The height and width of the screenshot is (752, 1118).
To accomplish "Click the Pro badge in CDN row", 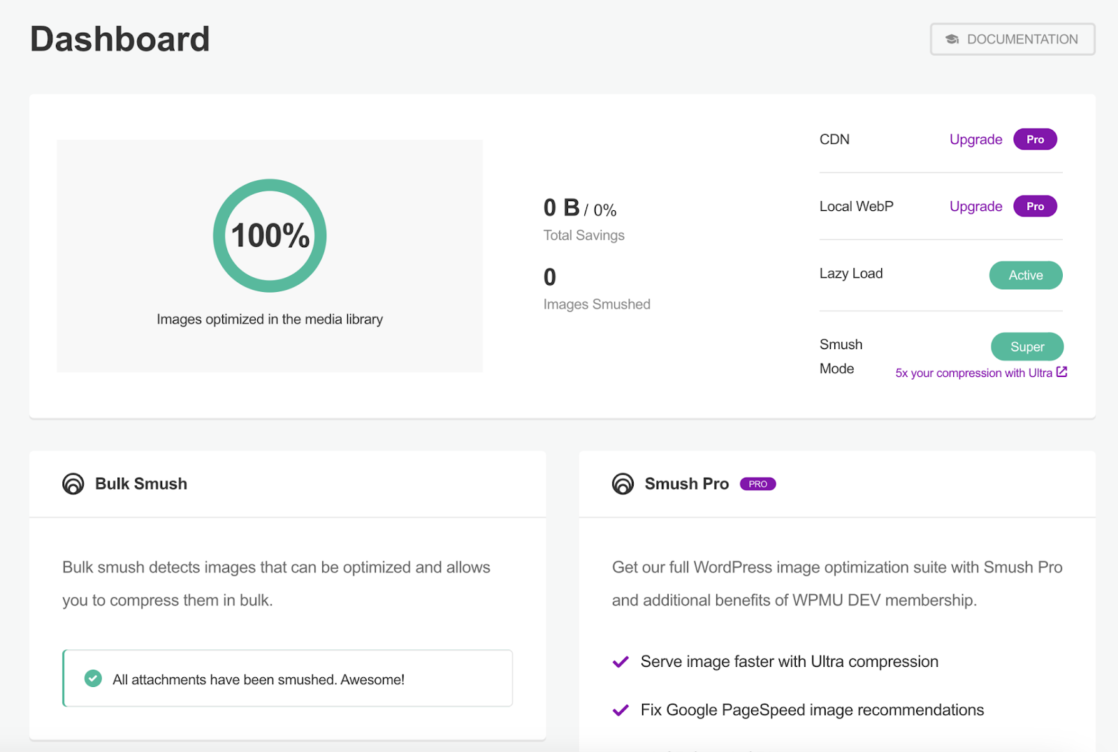I will [x=1035, y=139].
